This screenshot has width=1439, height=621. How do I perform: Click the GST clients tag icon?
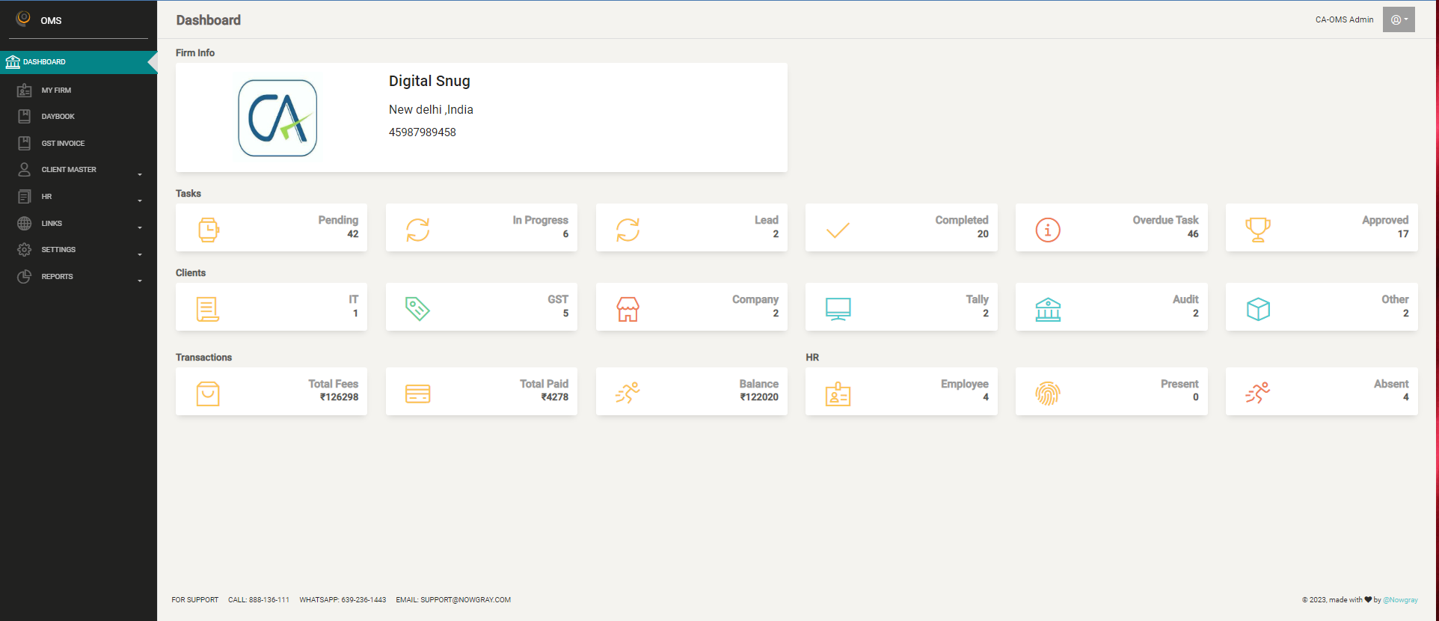pyautogui.click(x=417, y=309)
